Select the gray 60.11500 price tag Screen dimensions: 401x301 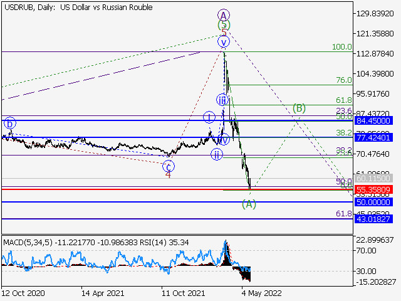373,178
